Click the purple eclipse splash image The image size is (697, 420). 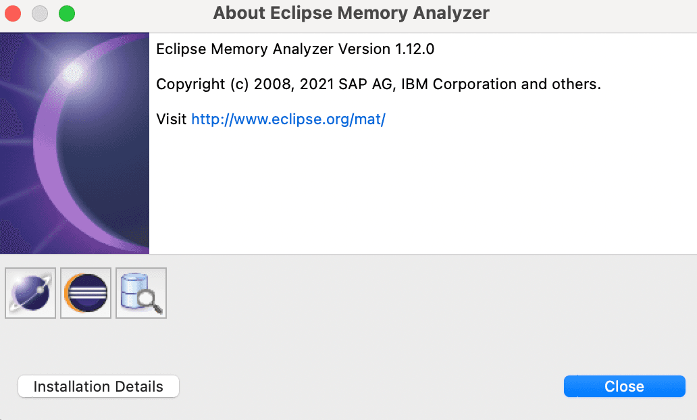(75, 143)
